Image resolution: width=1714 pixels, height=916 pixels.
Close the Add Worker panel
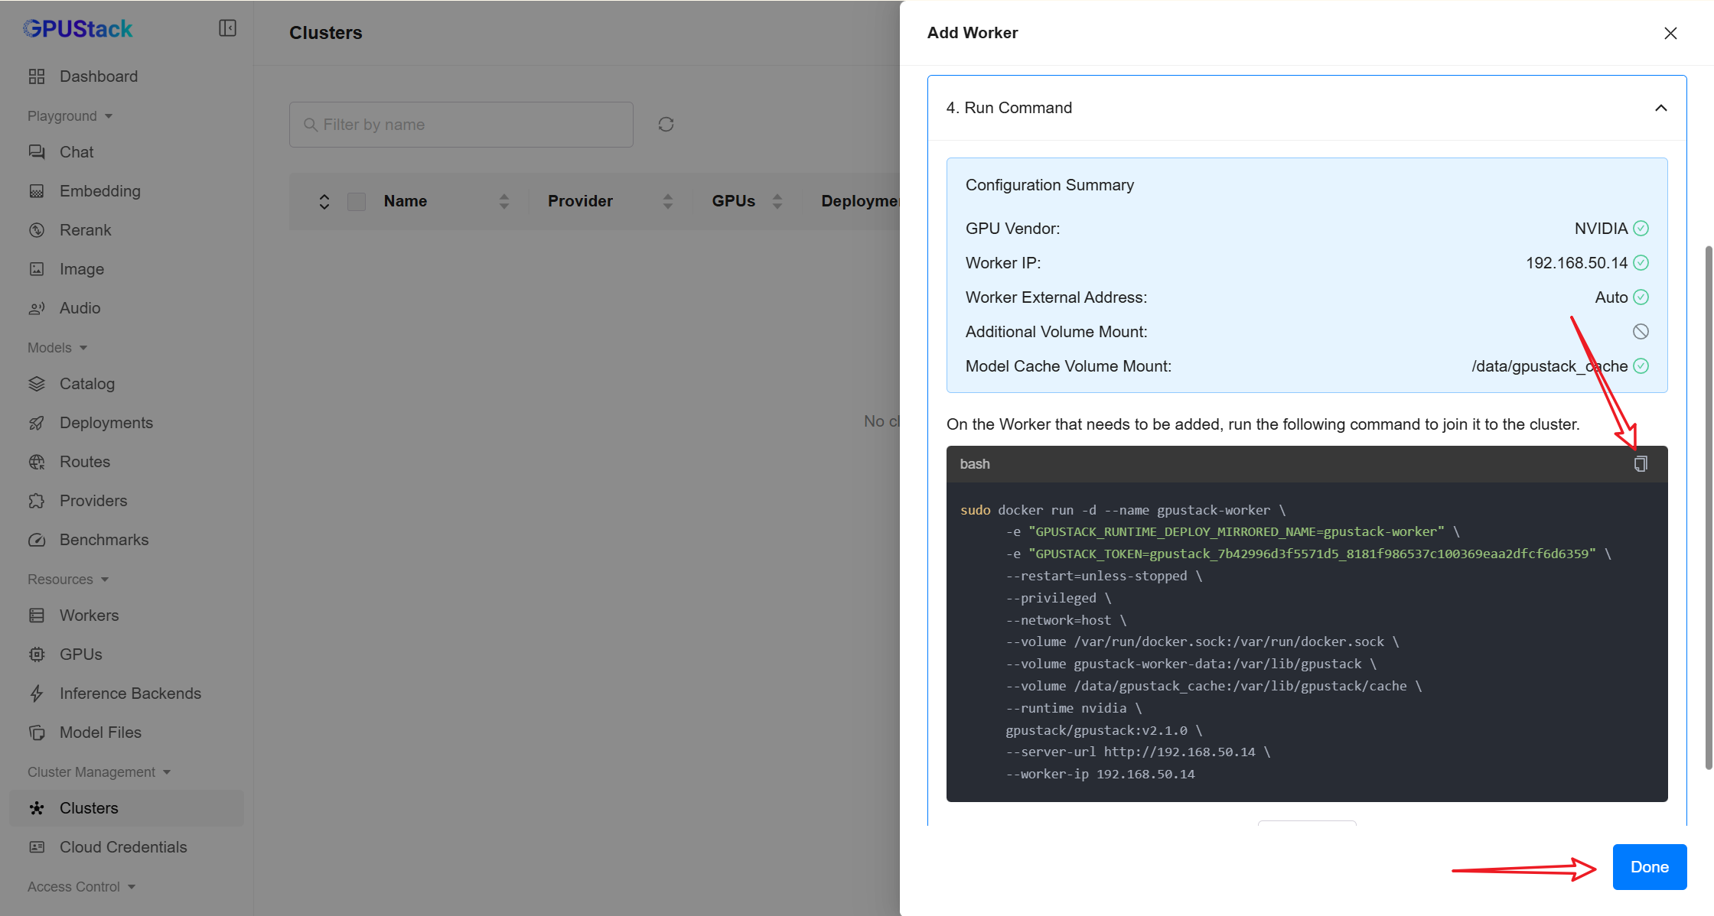(x=1670, y=33)
